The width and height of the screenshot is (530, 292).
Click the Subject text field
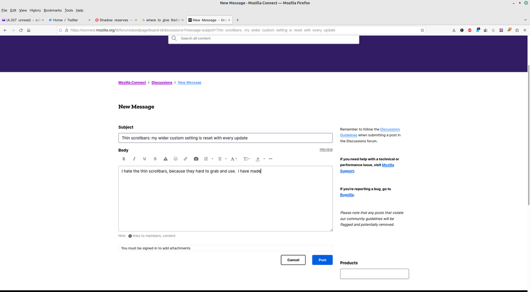225,138
